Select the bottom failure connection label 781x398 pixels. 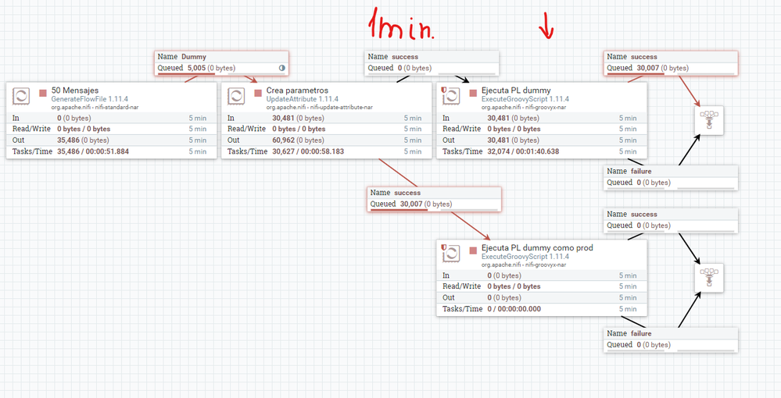pos(671,339)
